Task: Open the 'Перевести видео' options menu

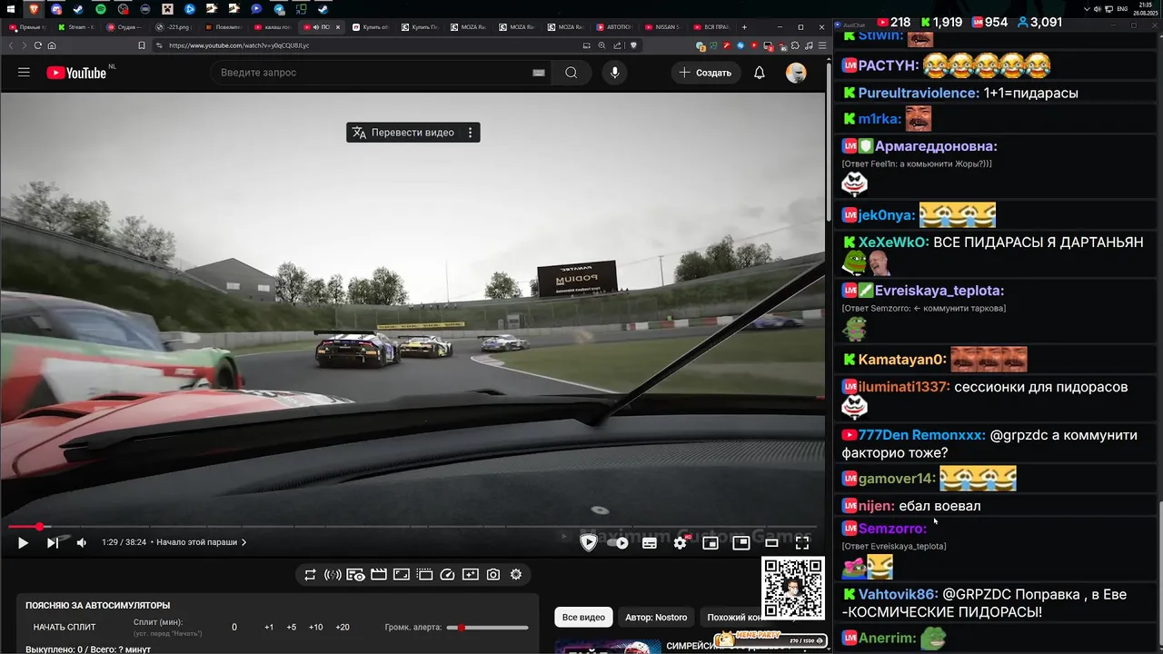Action: coord(470,133)
